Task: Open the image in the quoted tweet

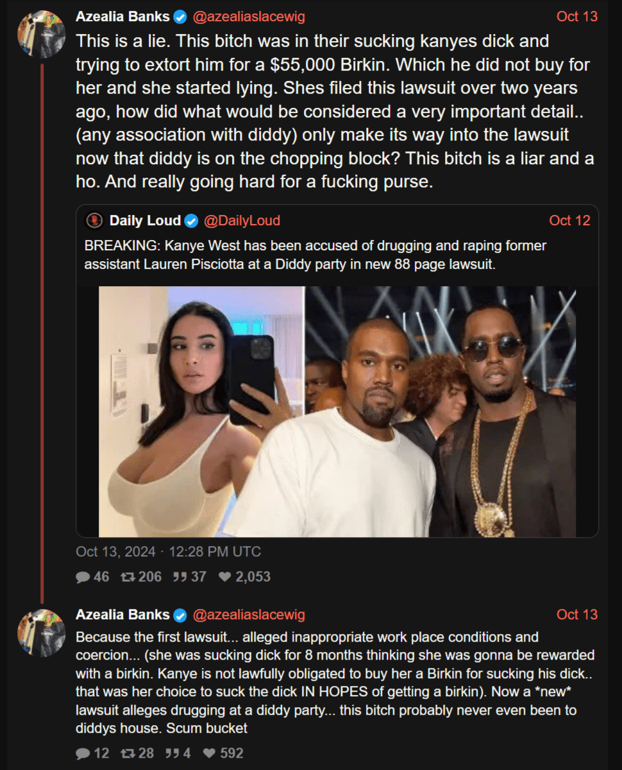Action: pos(337,411)
